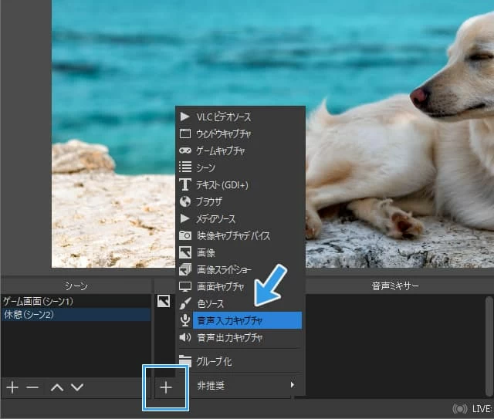Select ウィンドウキャプチャ menu entry
Screen dimensions: 494x419
click(240, 134)
